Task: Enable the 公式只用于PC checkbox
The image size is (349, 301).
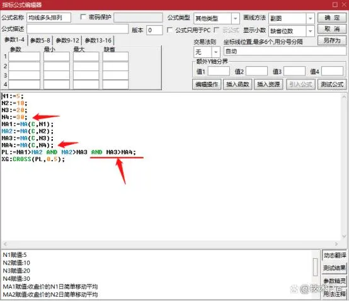Action: [169, 30]
